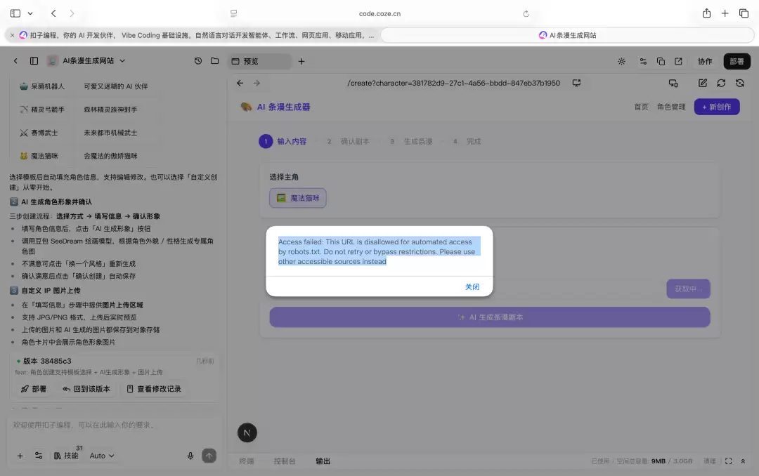Viewport: 759px width, 476px height.
Task: Close the error dialog with 关闭
Action: point(472,287)
